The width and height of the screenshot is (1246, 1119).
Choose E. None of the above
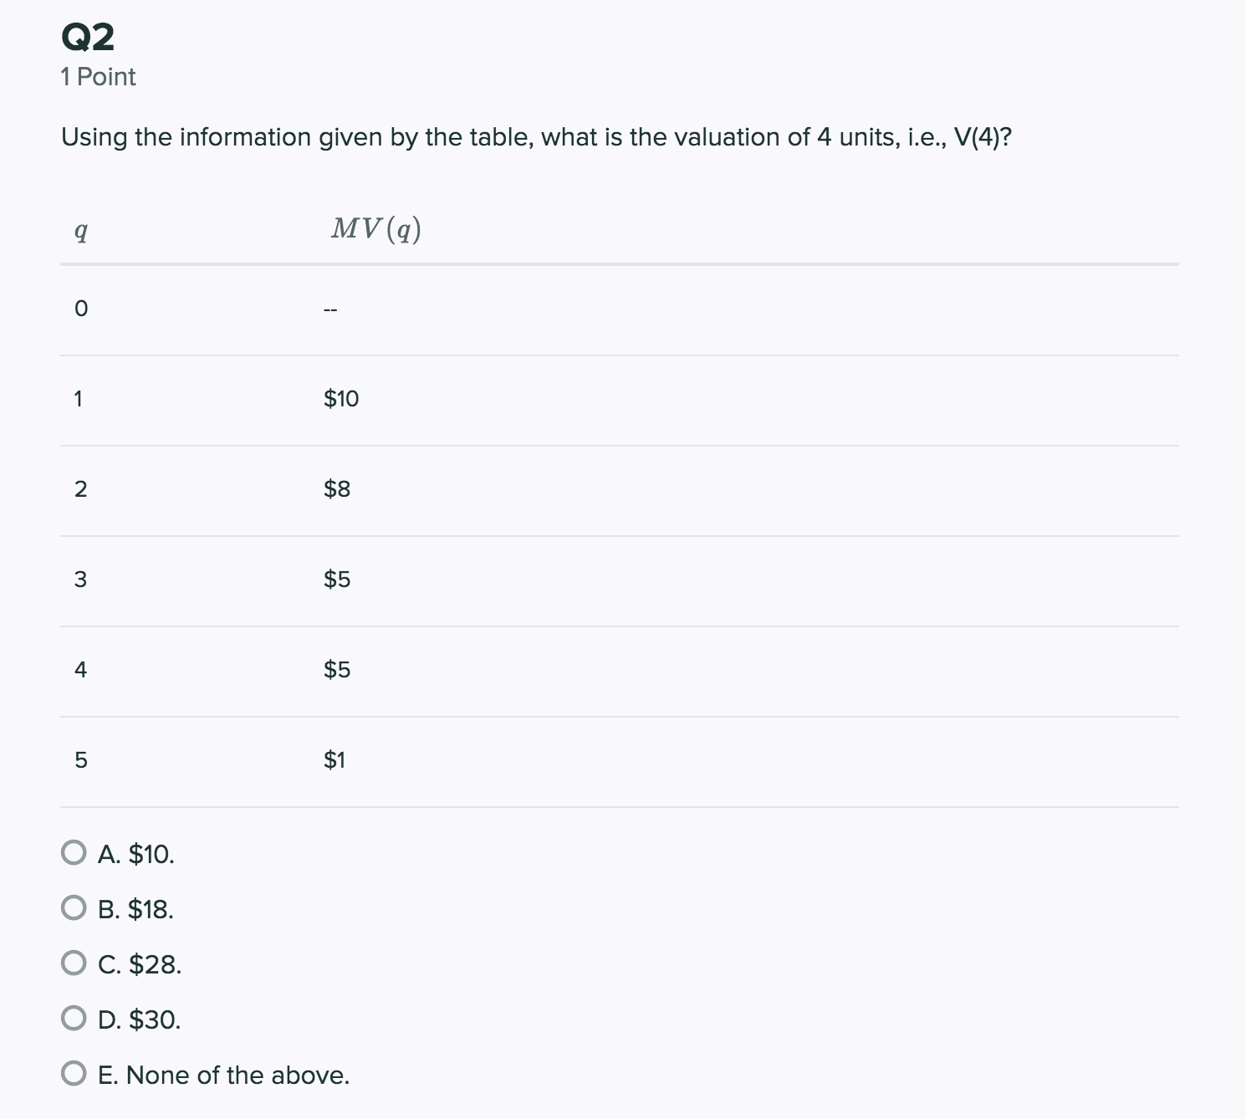coord(75,1075)
